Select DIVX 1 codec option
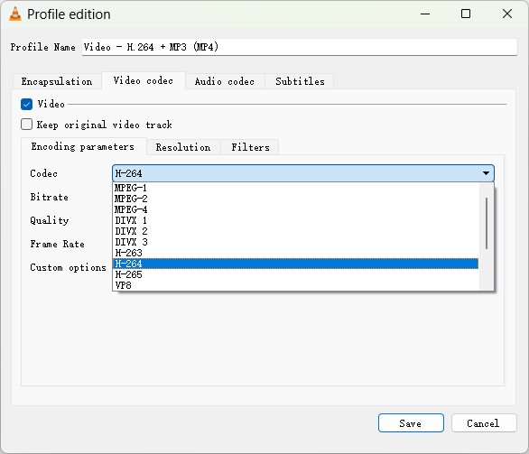The image size is (529, 454). click(x=295, y=220)
